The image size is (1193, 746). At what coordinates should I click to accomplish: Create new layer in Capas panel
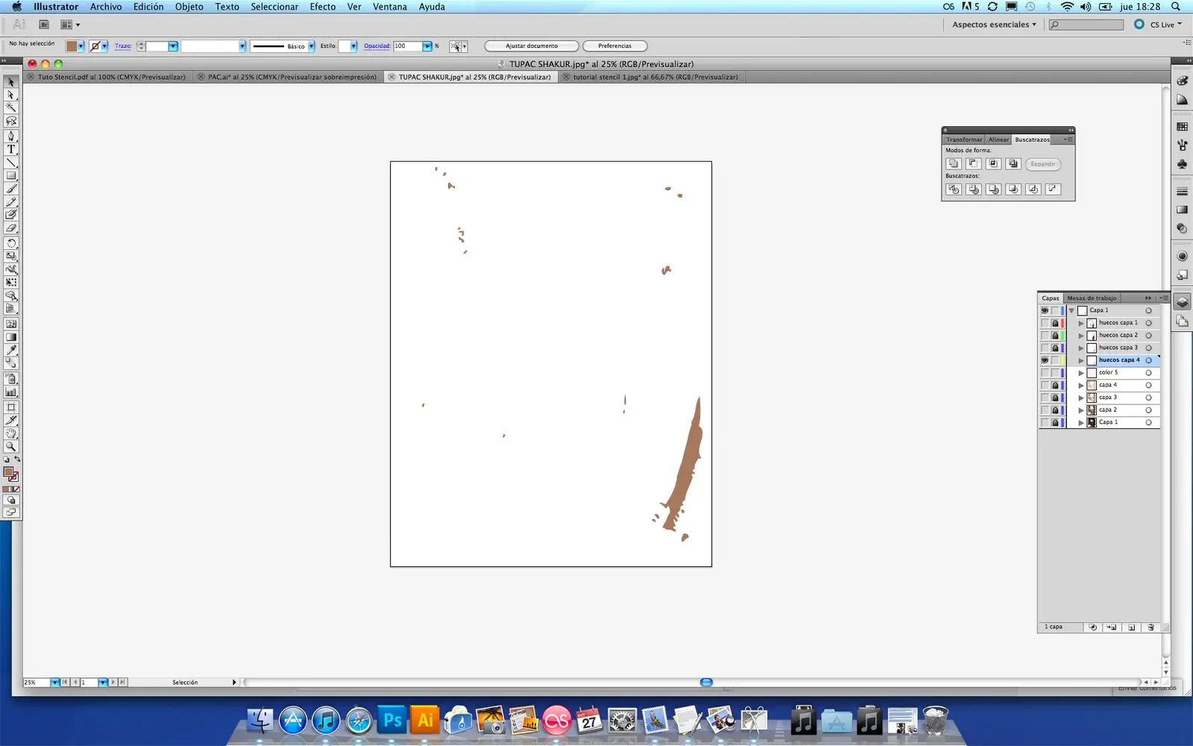point(1131,627)
